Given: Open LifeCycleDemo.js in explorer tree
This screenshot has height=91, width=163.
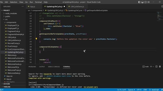Looking at the screenshot, I should [x=14, y=40].
